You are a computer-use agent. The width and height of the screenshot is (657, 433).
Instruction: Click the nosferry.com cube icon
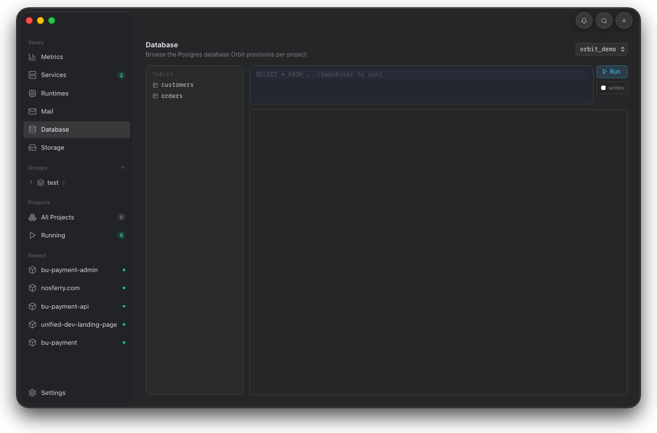32,288
